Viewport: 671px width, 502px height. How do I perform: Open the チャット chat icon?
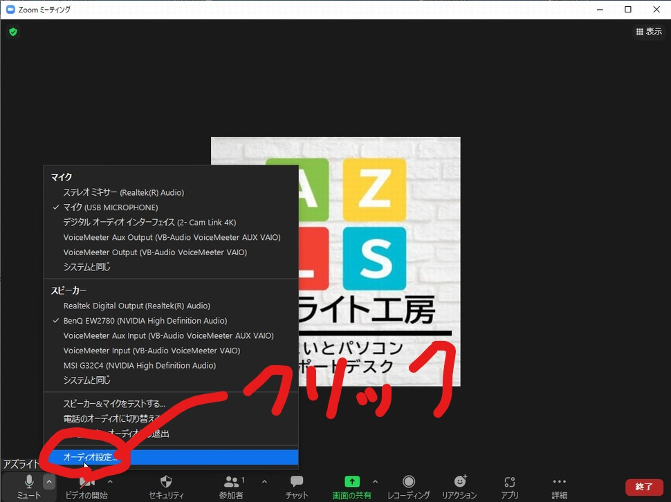[297, 482]
